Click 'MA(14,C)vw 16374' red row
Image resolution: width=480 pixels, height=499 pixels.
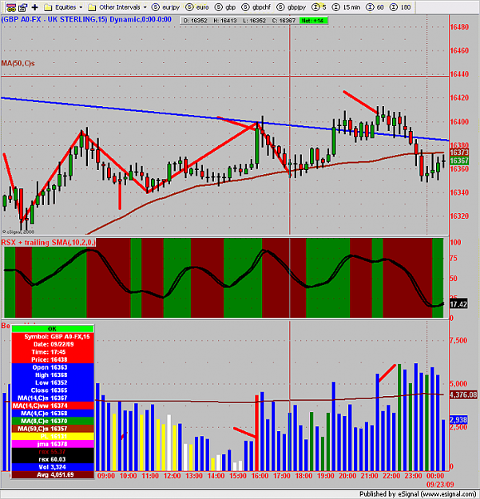tap(53, 406)
